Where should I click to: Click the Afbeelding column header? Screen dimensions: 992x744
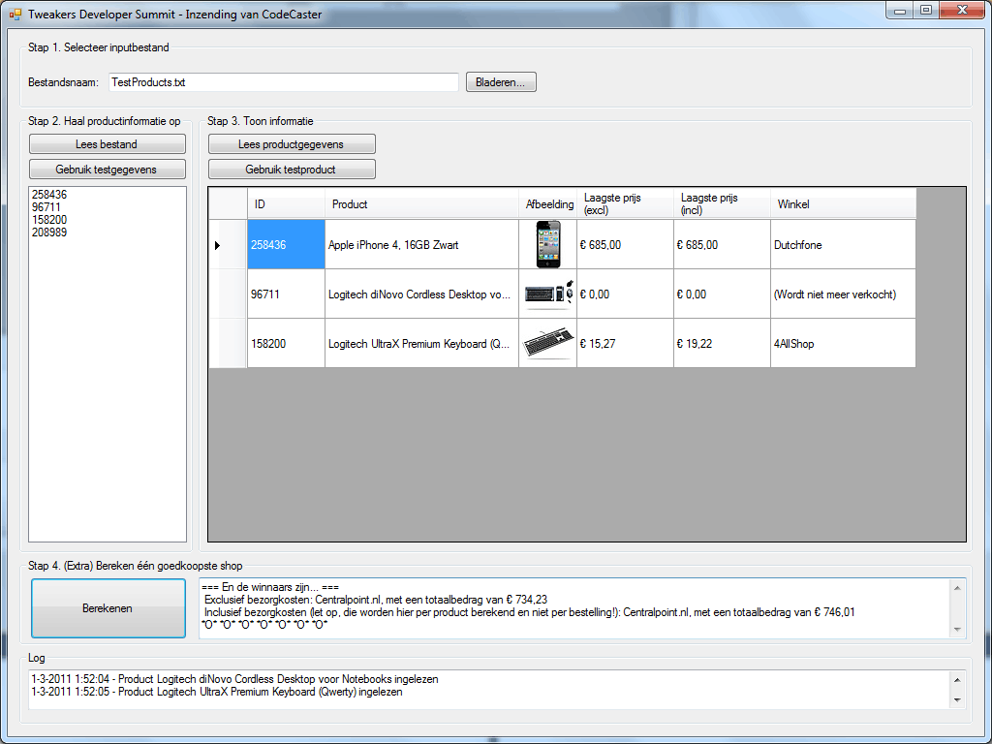coord(548,203)
